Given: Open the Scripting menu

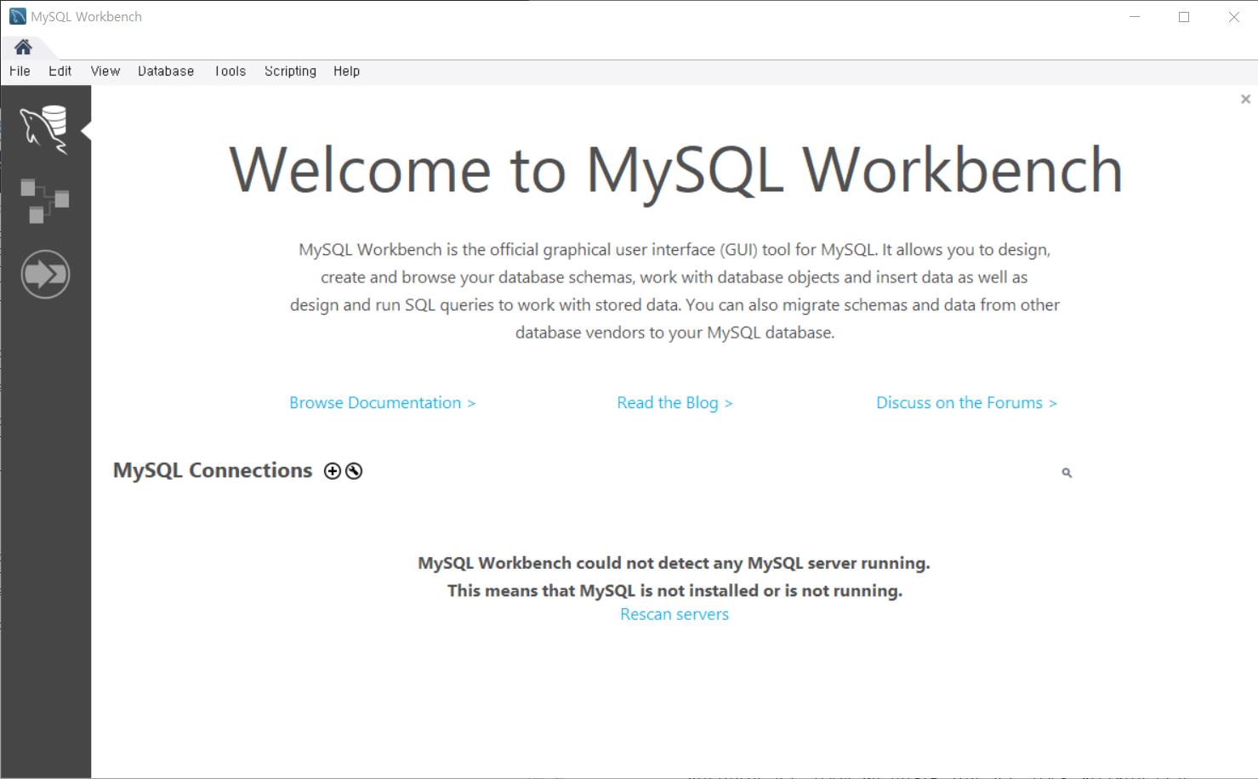Looking at the screenshot, I should coord(290,71).
